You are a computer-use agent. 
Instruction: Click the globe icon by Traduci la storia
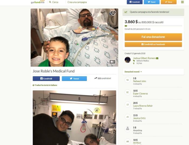pyautogui.click(x=33, y=85)
